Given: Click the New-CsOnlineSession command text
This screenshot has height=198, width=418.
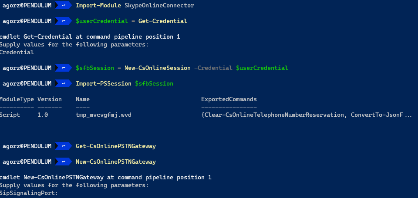Looking at the screenshot, I should [158, 68].
